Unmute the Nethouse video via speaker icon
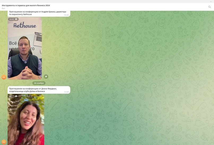Screen dimensions: 214x145 [x=16, y=19]
